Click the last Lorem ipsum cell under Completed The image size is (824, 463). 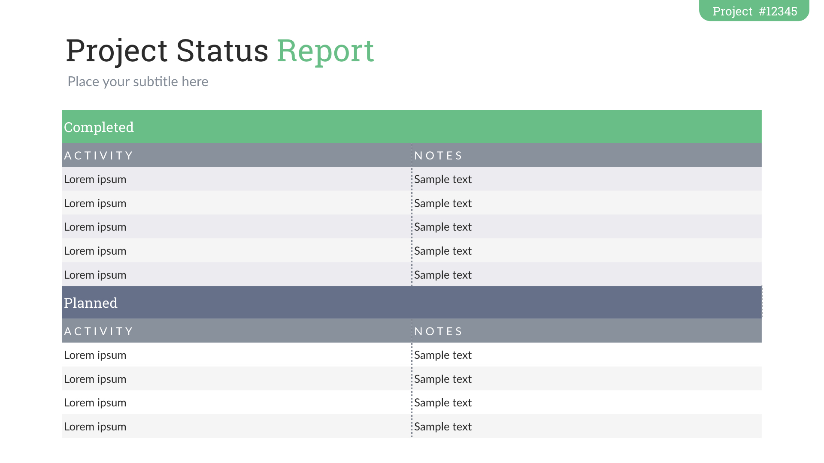[x=95, y=274]
